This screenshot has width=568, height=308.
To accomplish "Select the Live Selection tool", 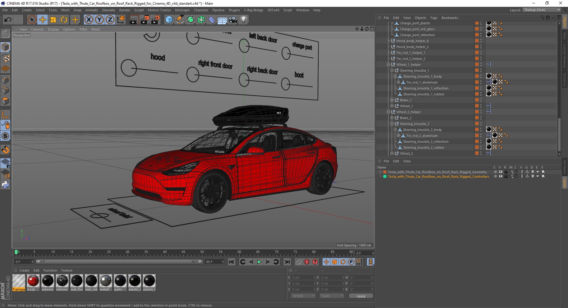I will coord(32,20).
